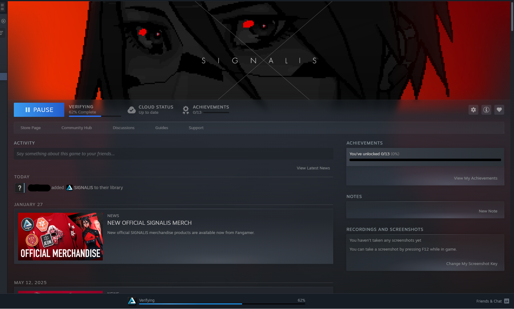
Task: Click View My Achievements
Action: [x=476, y=178]
